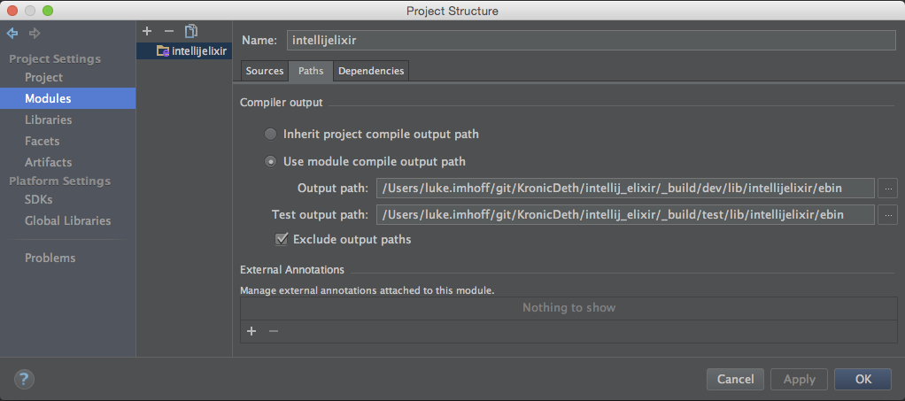Screen dimensions: 905x401
Task: Select Use module compile output path
Action: tap(271, 162)
